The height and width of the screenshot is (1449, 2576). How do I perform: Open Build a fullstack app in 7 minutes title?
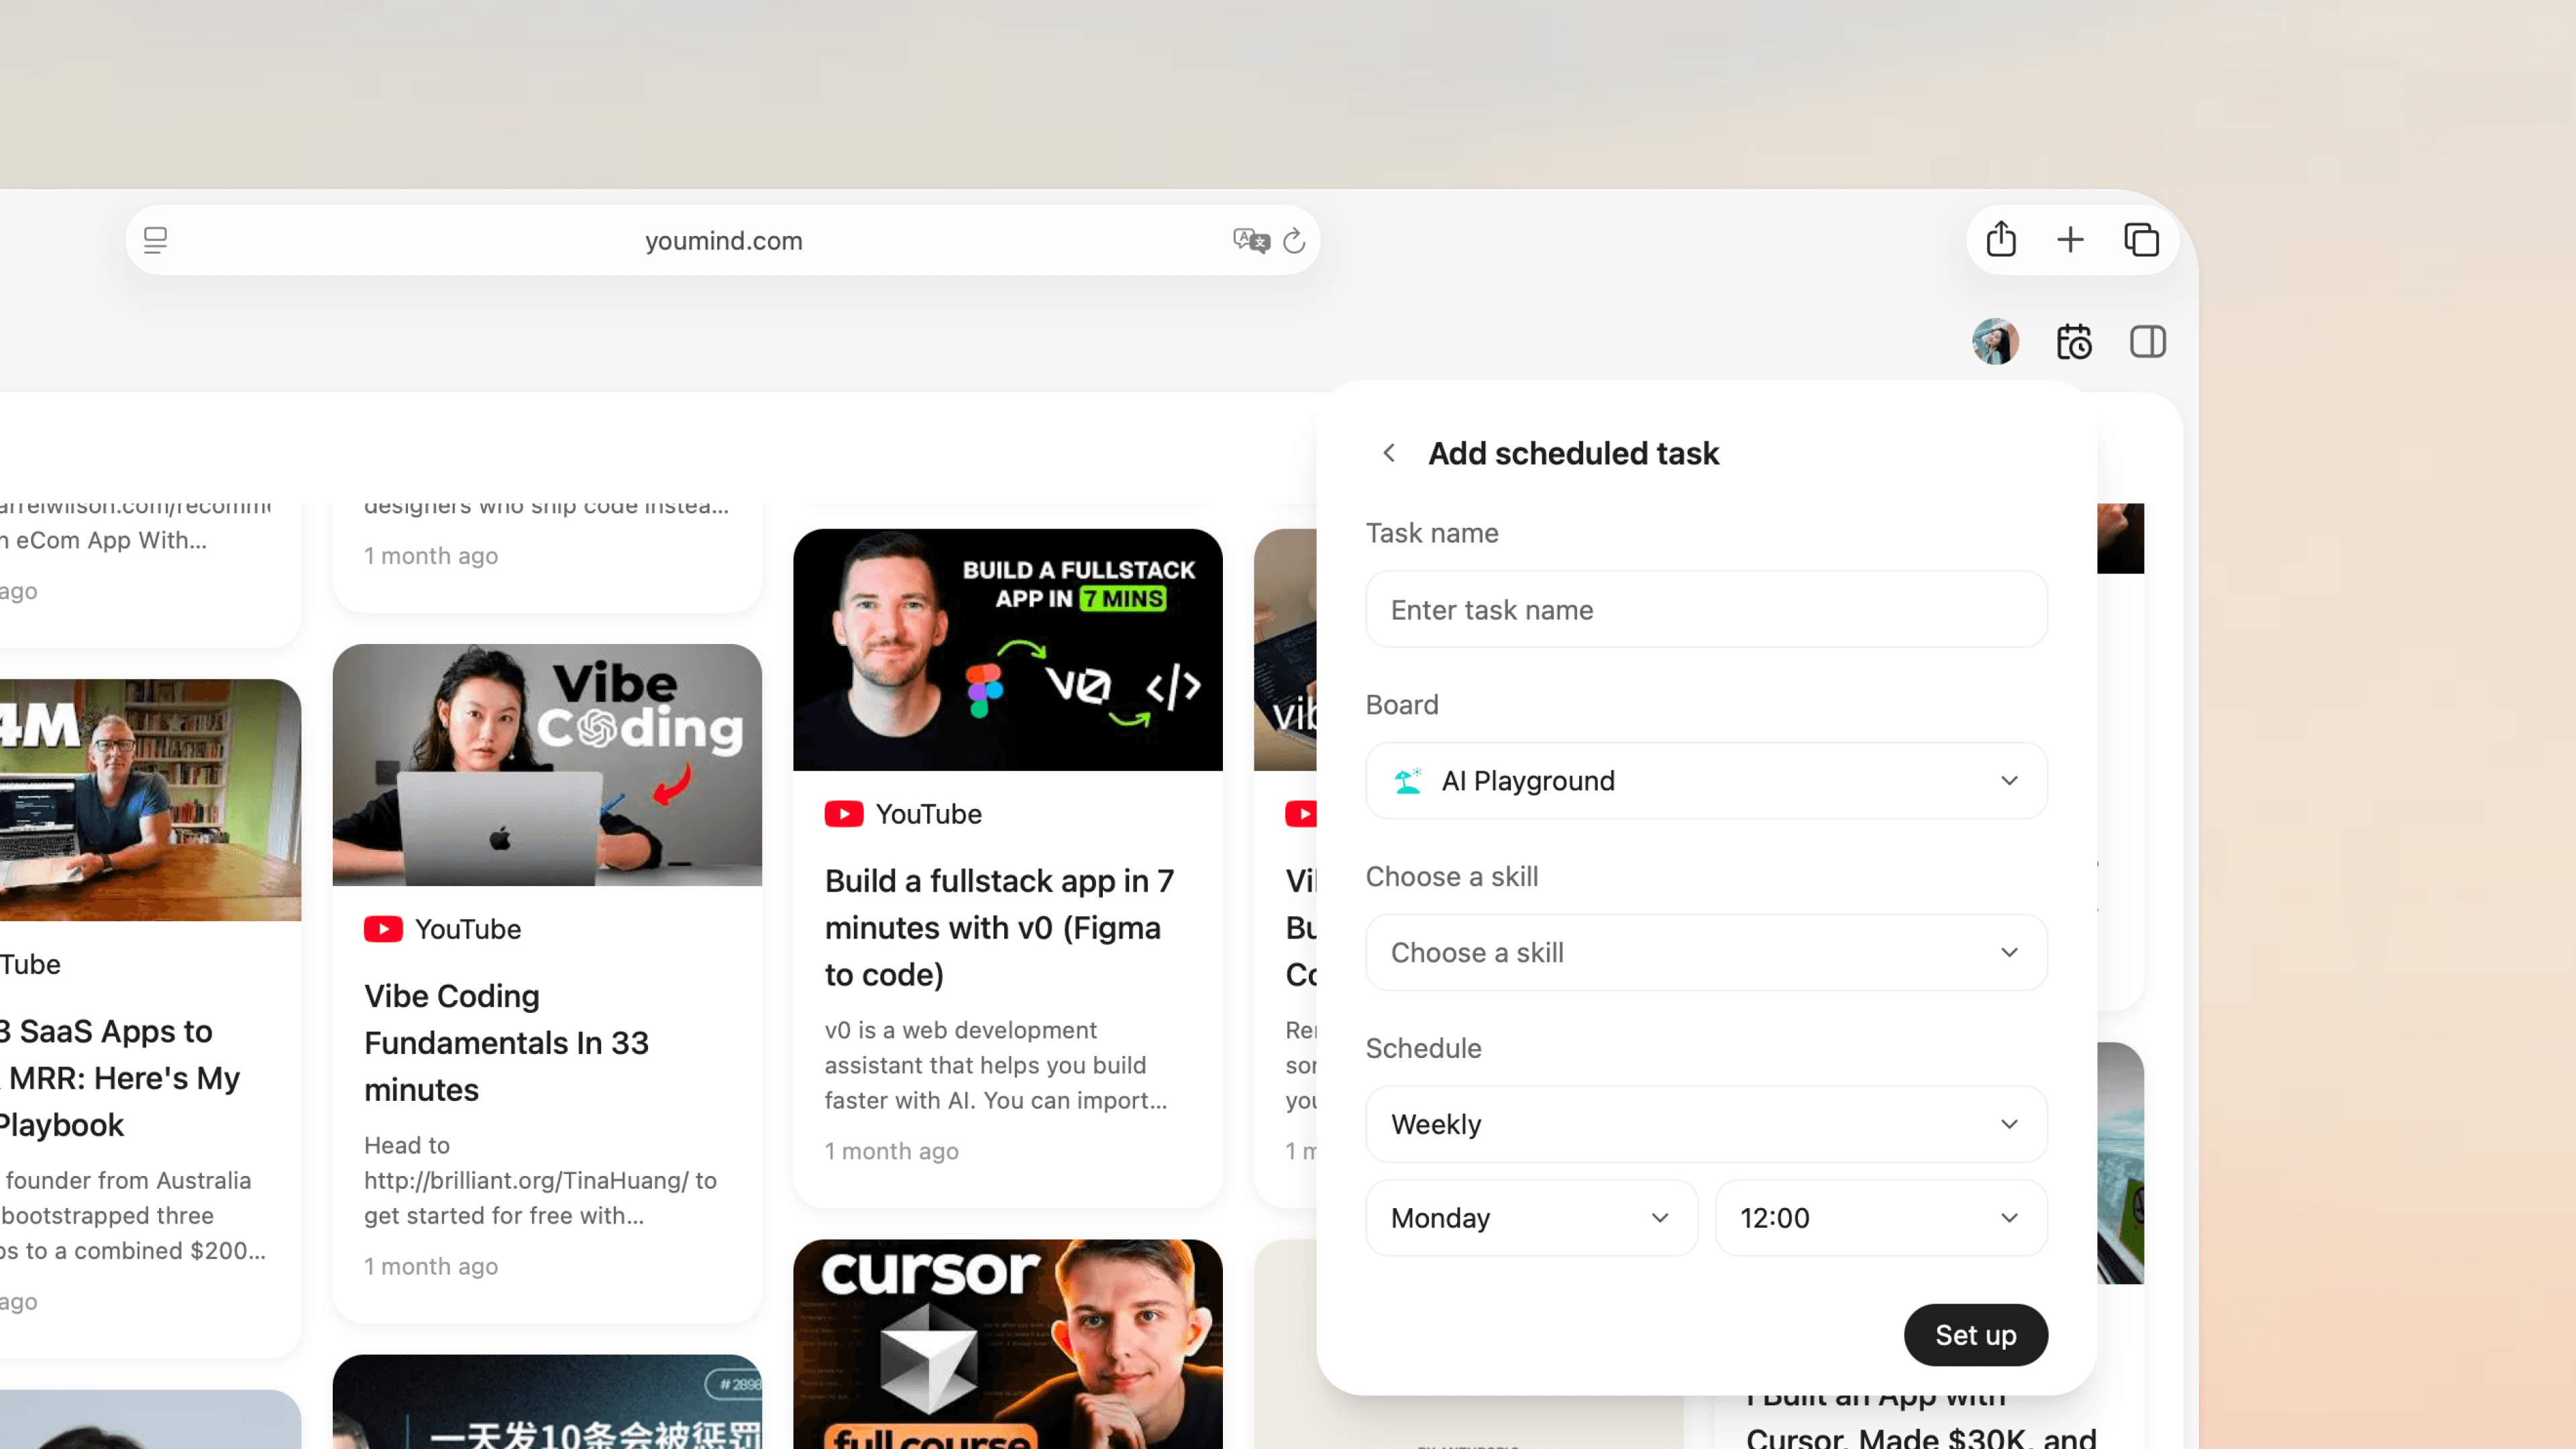pos(999,928)
